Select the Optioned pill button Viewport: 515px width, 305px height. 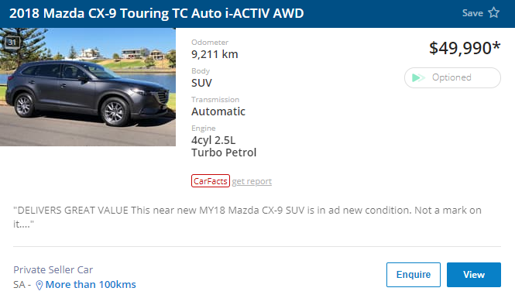click(452, 78)
